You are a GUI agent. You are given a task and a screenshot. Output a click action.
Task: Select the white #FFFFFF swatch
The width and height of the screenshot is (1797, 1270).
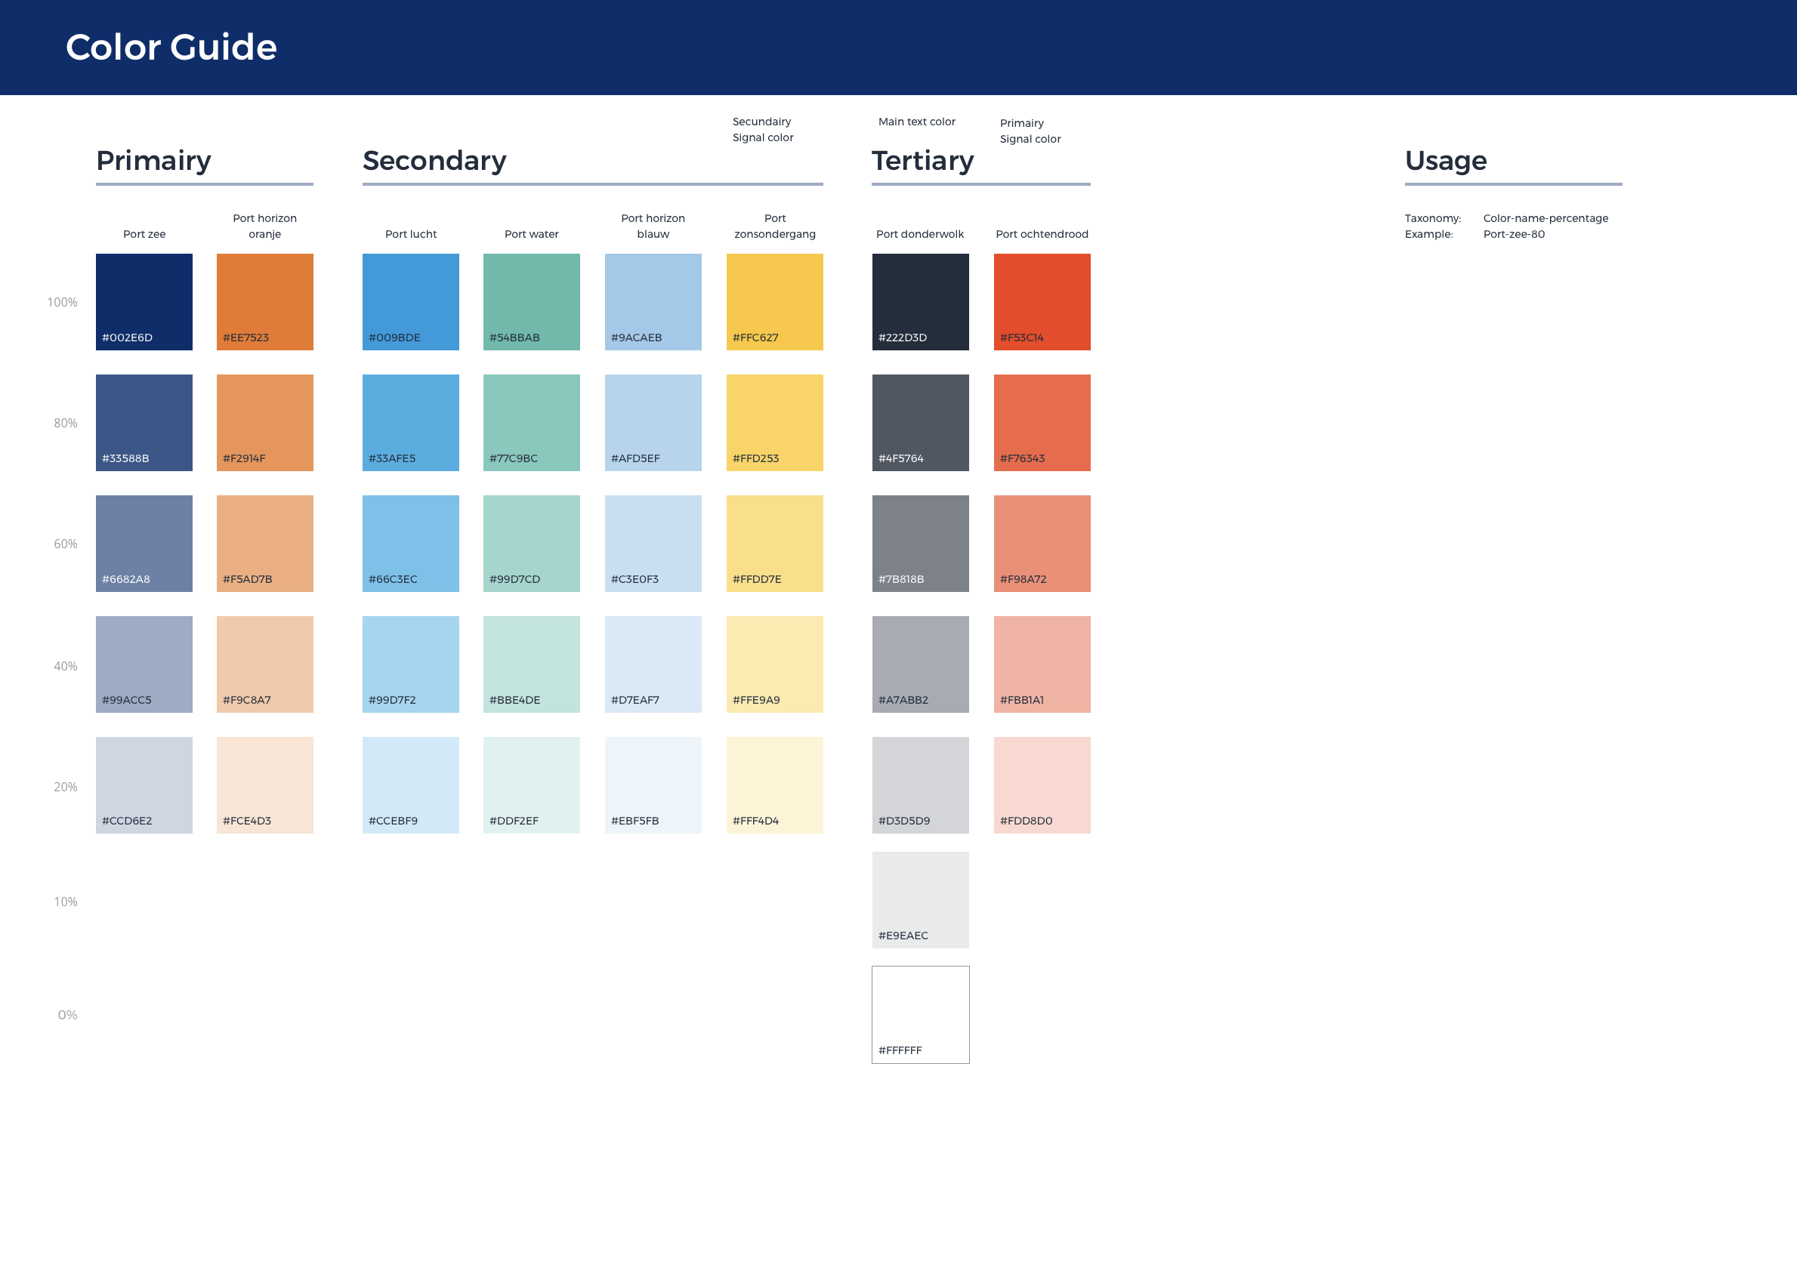point(921,1014)
